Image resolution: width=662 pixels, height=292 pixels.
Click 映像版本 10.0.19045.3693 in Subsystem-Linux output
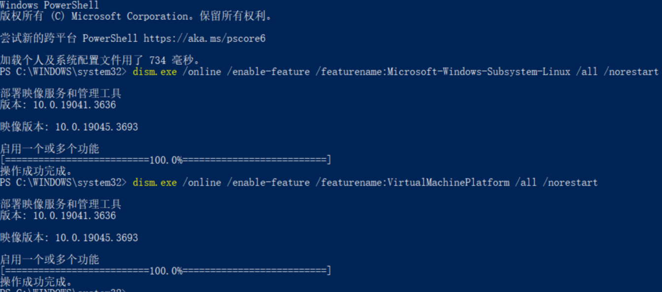69,127
